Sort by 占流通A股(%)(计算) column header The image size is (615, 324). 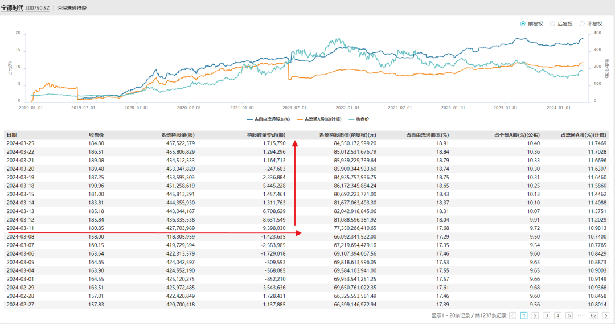[584, 135]
